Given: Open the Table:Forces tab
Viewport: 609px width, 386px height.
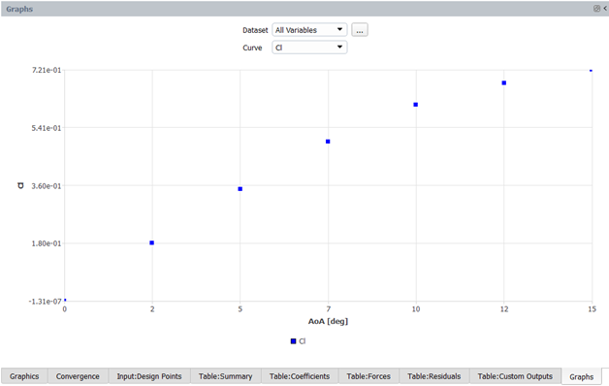Looking at the screenshot, I should pyautogui.click(x=369, y=376).
